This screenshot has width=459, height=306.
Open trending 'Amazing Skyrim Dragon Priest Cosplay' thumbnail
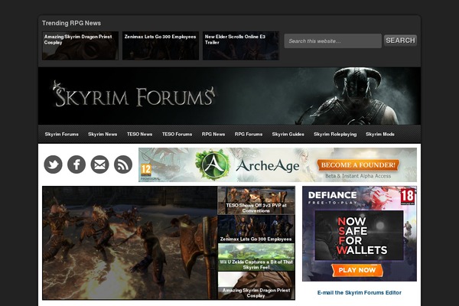pos(80,46)
